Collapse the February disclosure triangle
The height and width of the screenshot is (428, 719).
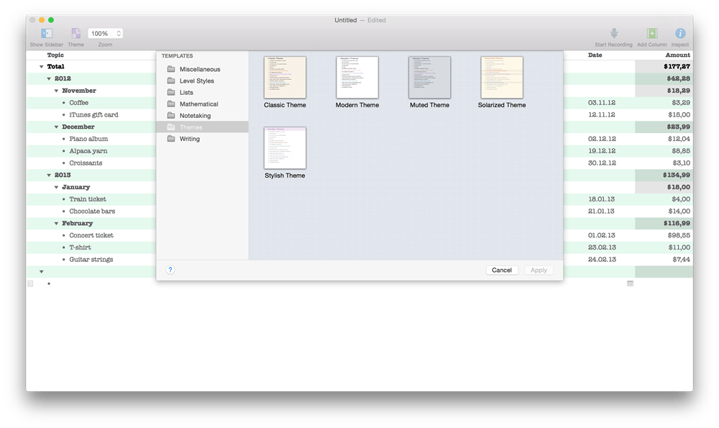point(56,224)
